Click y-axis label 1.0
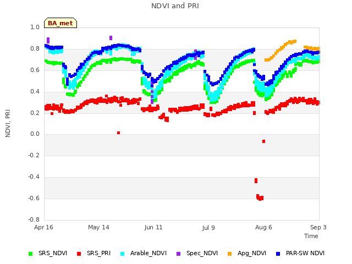This screenshot has height=264, width=352. pyautogui.click(x=35, y=27)
